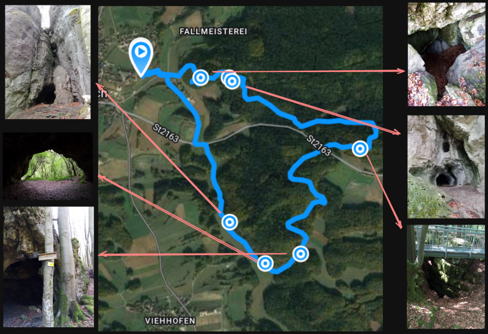Click the eastern St2163 road label
The height and width of the screenshot is (334, 488).
click(x=319, y=145)
